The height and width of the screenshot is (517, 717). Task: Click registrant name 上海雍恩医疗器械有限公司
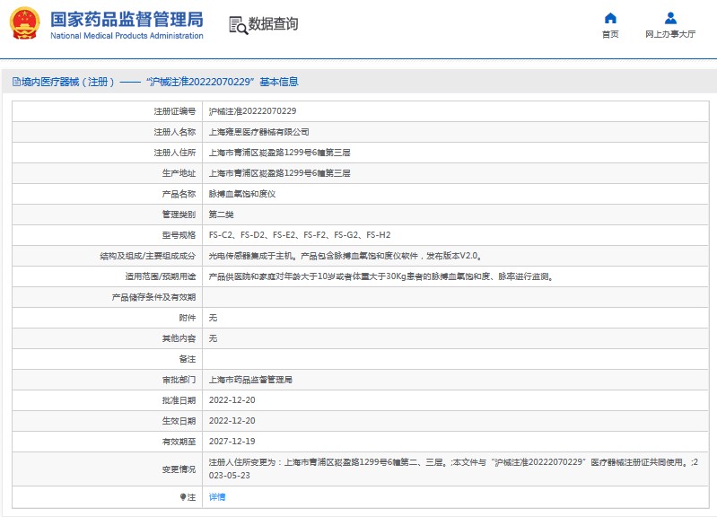tap(258, 132)
